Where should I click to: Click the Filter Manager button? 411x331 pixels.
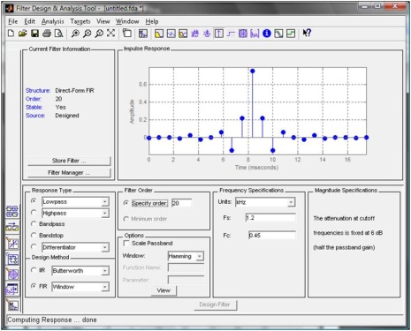pyautogui.click(x=69, y=173)
